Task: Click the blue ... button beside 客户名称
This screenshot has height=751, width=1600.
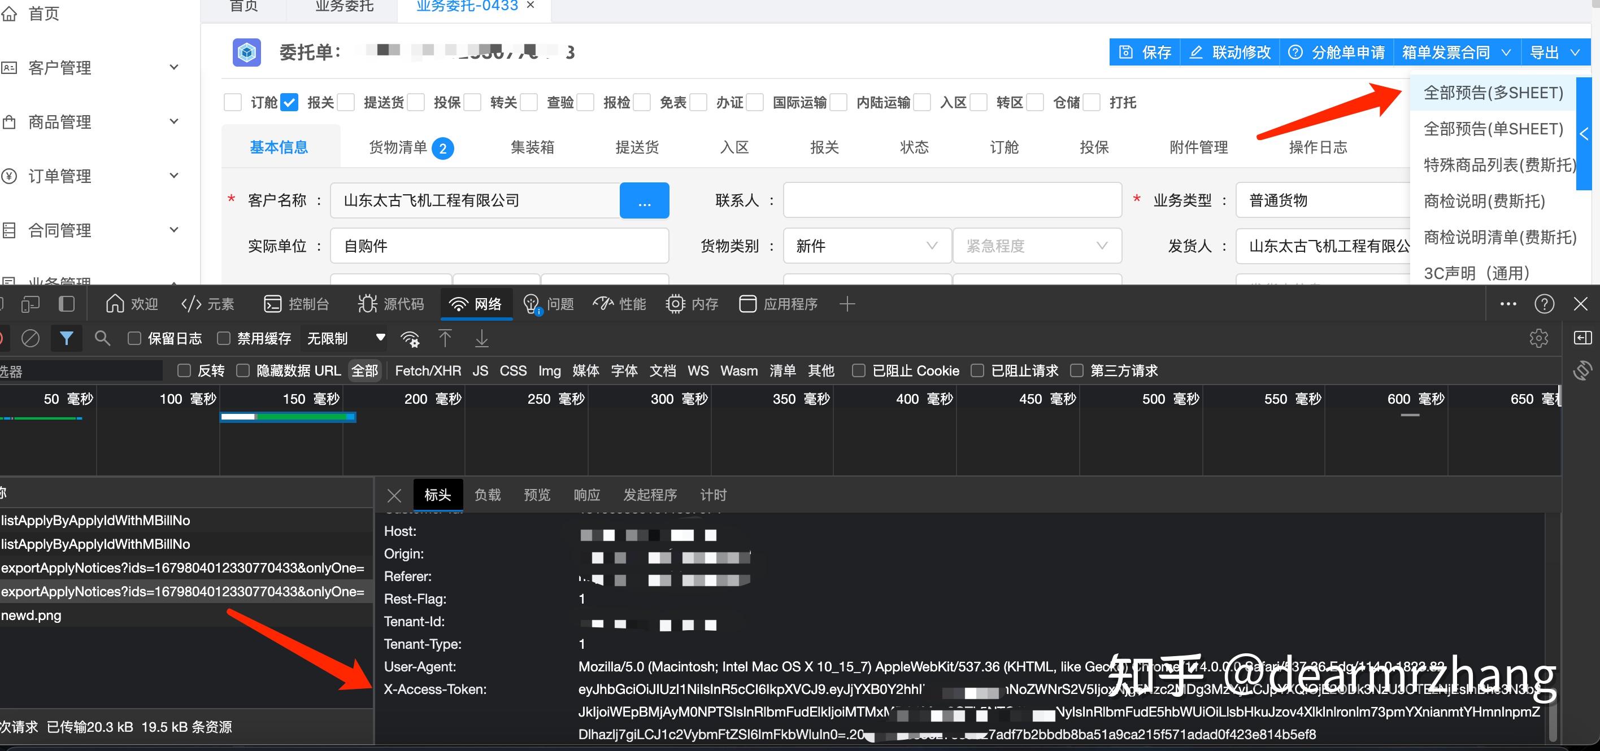Action: pos(644,200)
